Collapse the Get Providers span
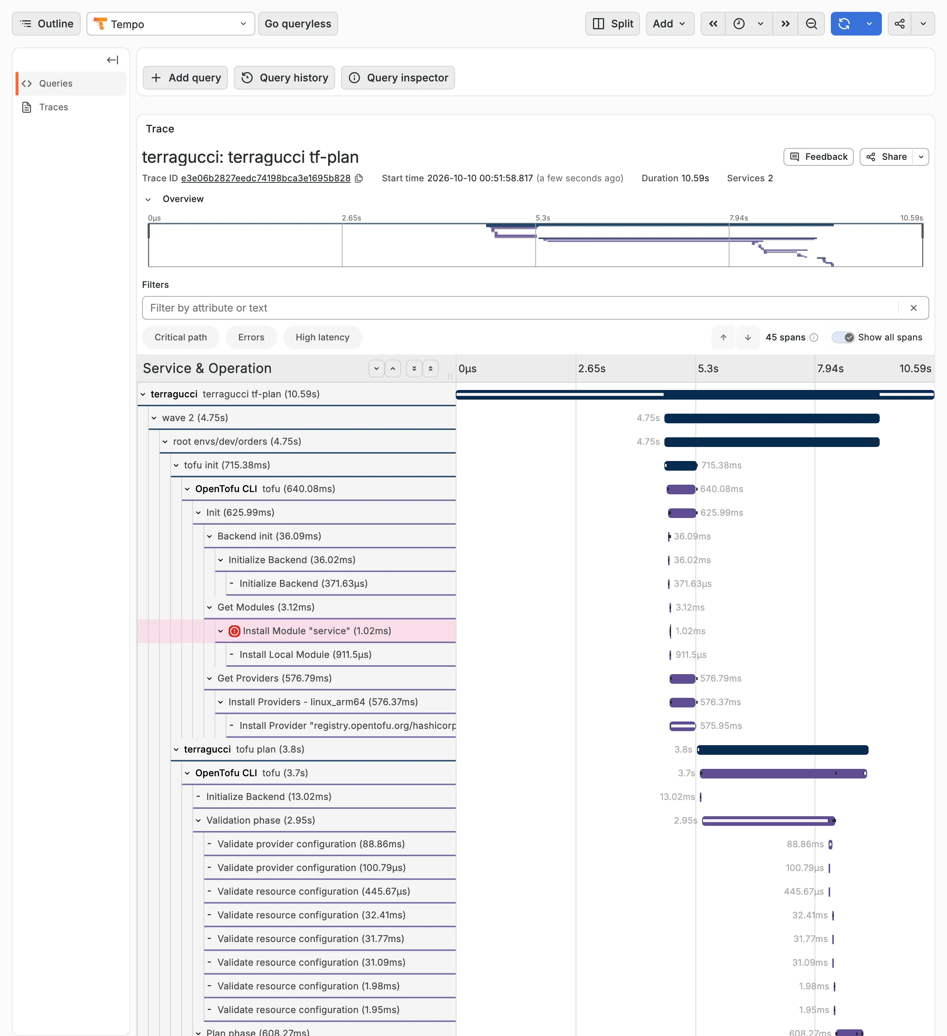947x1036 pixels. click(209, 678)
